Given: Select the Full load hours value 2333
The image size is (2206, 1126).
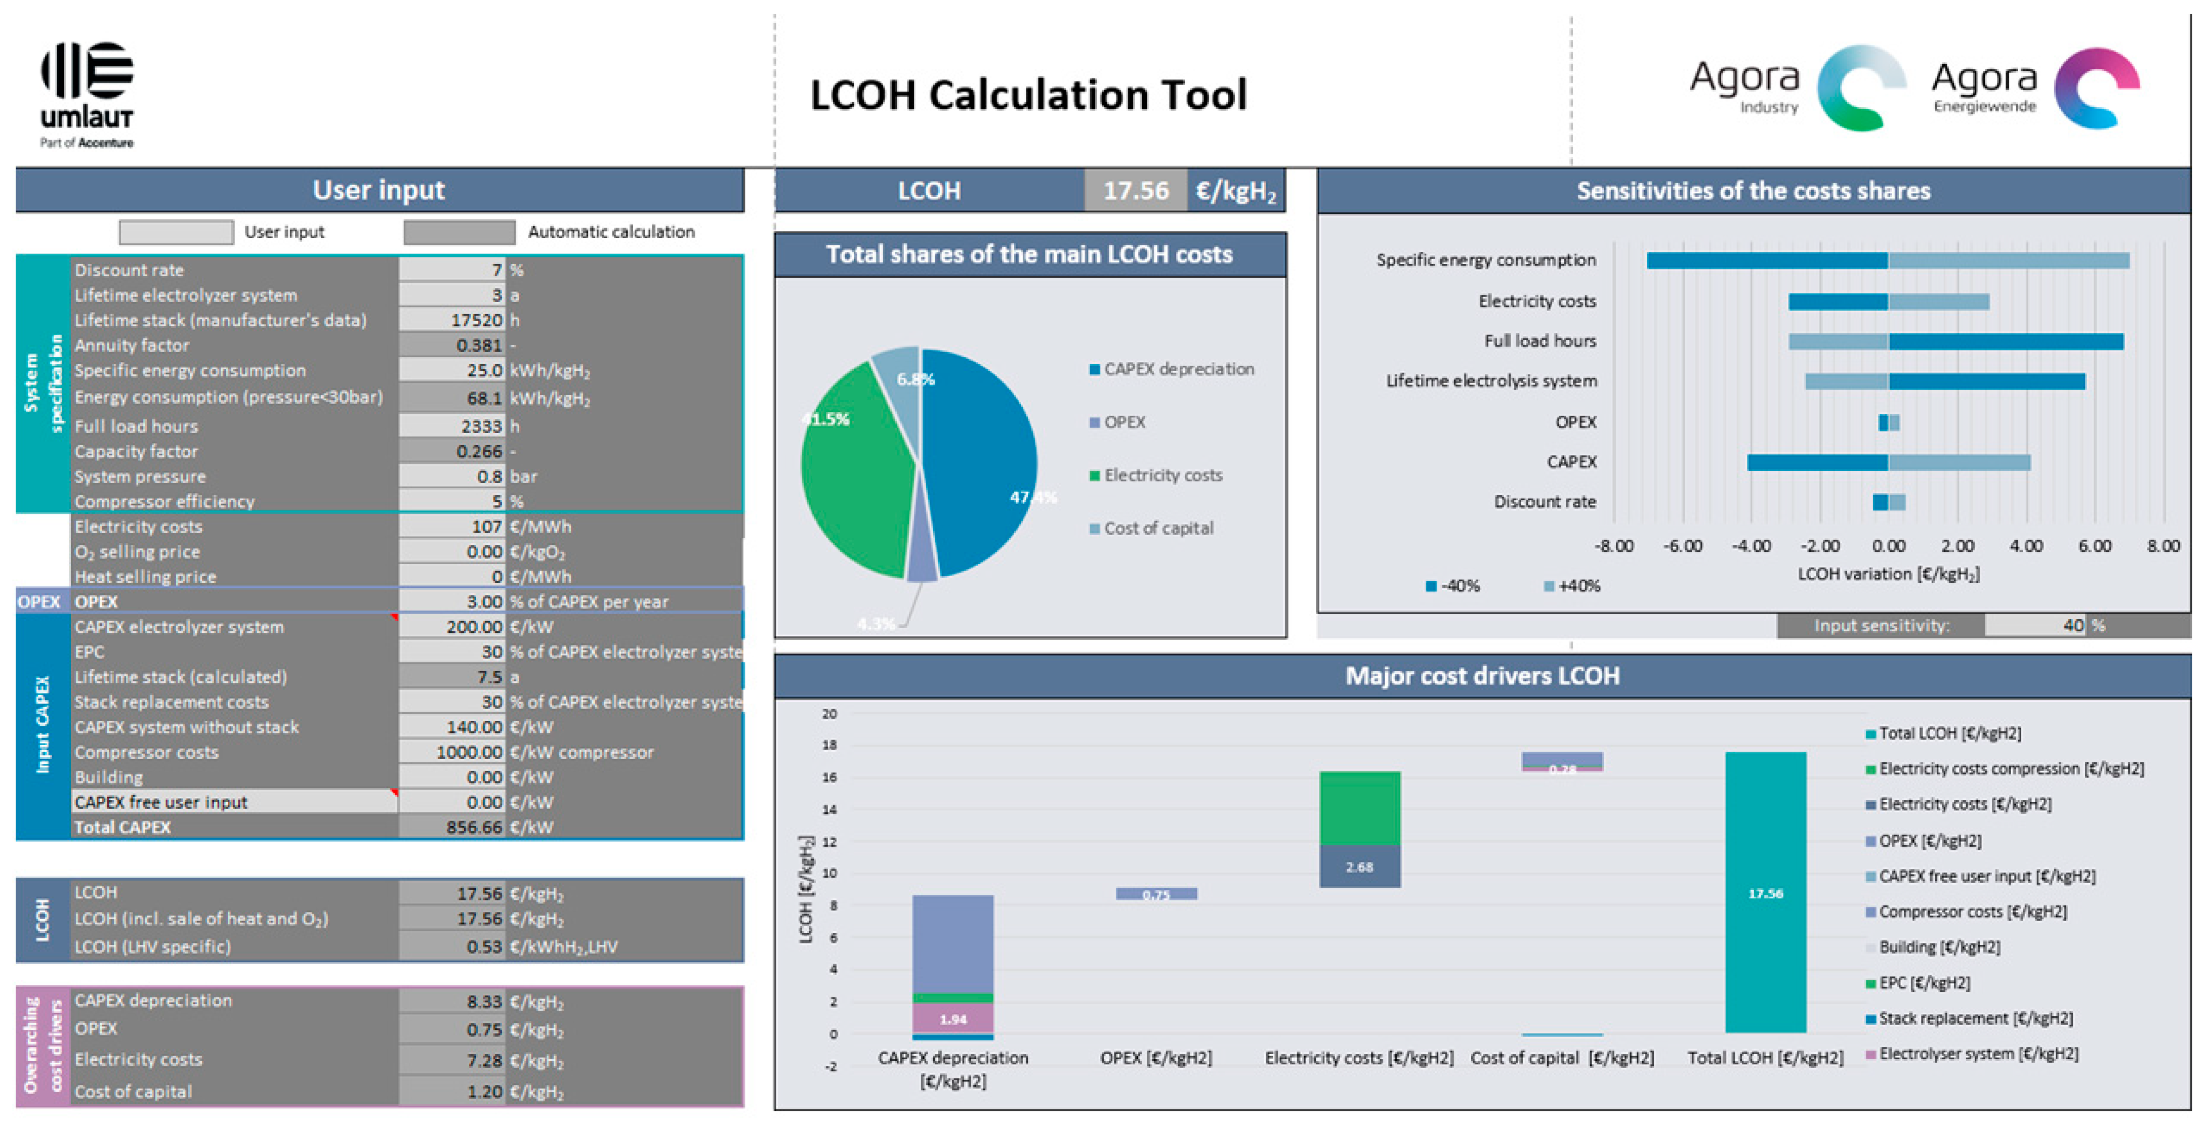Looking at the screenshot, I should (x=451, y=425).
